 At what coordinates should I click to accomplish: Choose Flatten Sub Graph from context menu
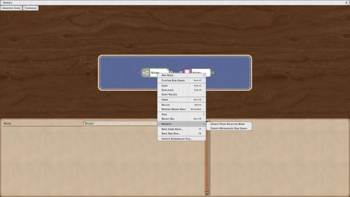tap(182, 80)
